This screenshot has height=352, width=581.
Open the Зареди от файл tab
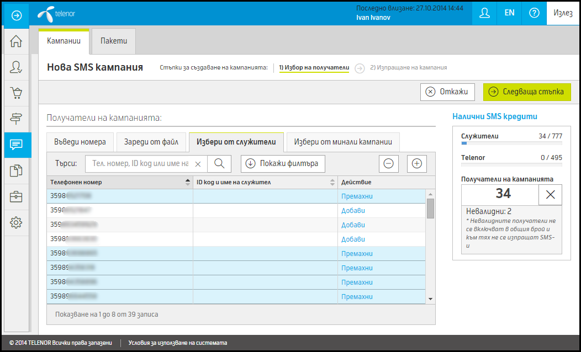point(151,142)
